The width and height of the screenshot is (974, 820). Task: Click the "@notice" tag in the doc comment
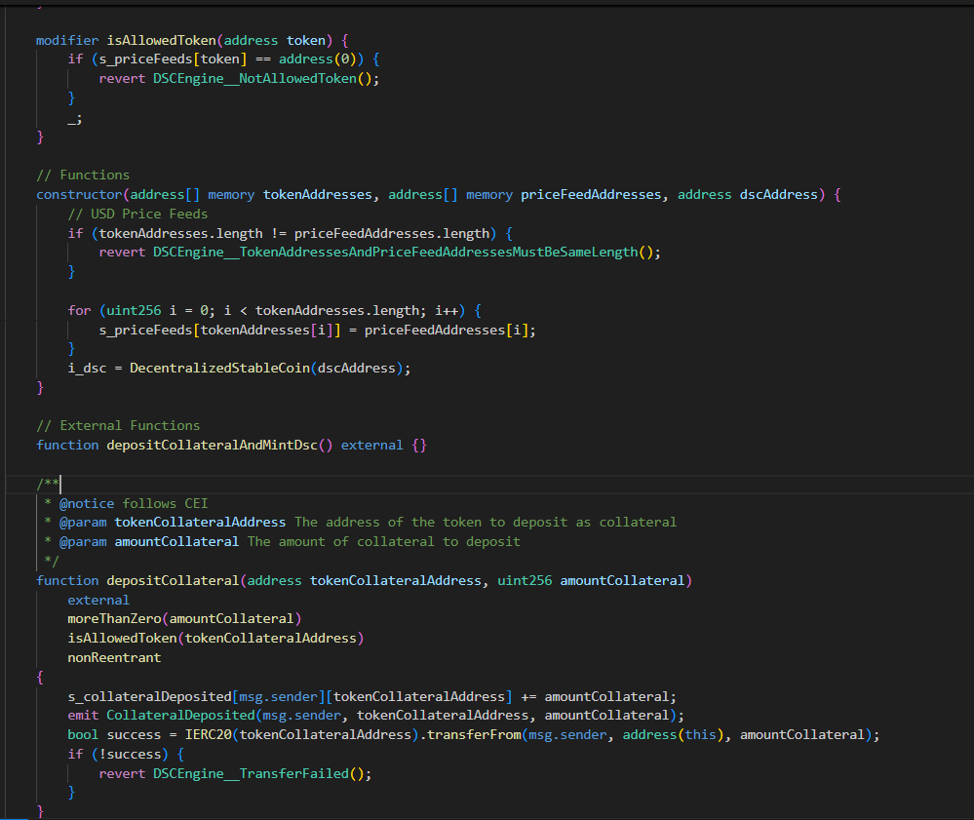point(87,504)
